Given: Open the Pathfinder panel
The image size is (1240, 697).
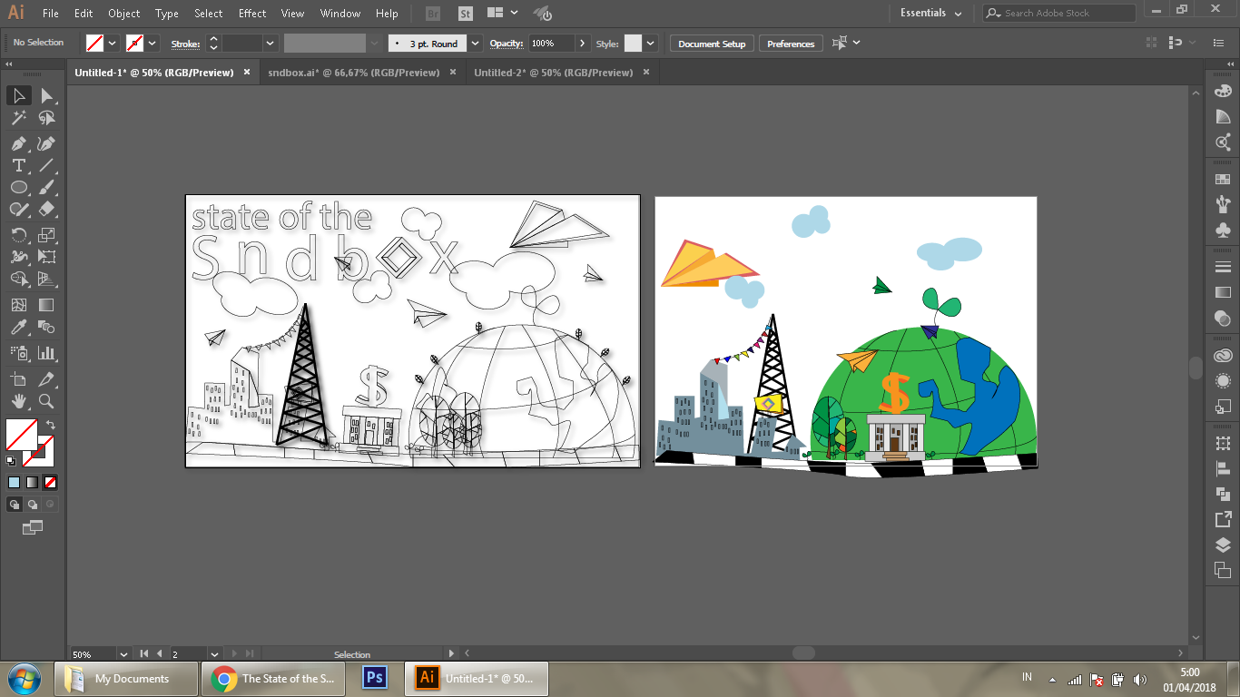Looking at the screenshot, I should (x=1223, y=495).
